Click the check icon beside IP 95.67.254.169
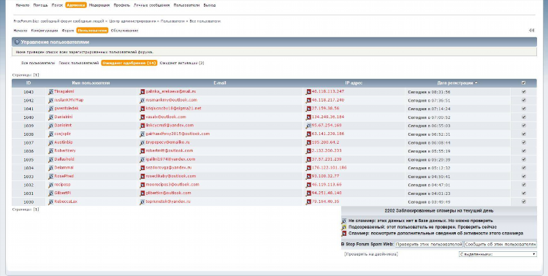Screen dimensions: 548x276 (x=308, y=126)
